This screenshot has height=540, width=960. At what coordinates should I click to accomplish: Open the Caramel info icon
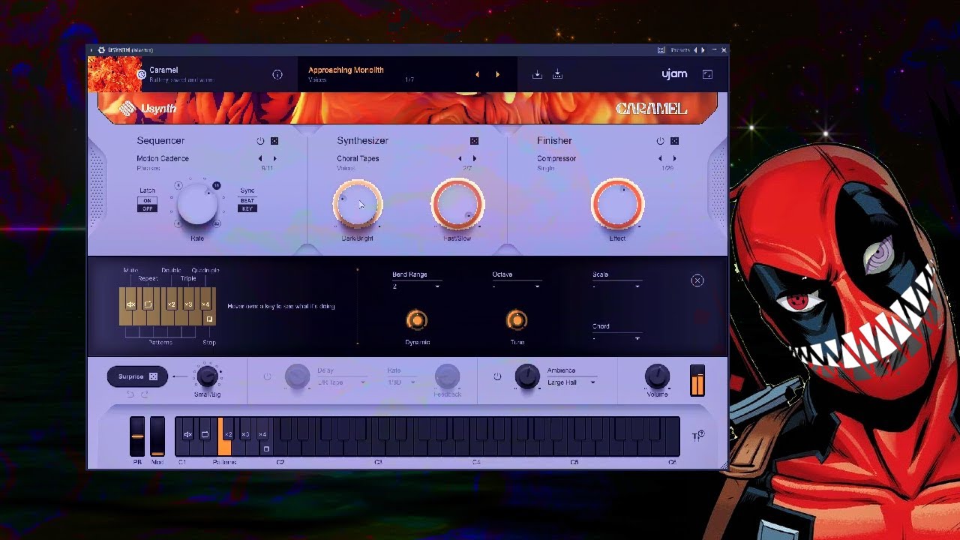pyautogui.click(x=277, y=74)
